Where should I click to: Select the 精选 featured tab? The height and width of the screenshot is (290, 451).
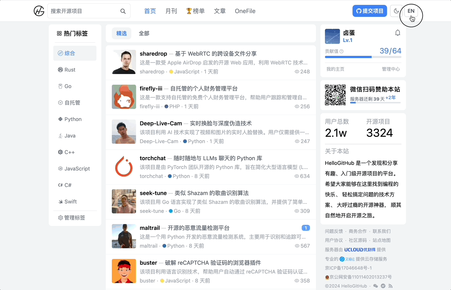(122, 33)
